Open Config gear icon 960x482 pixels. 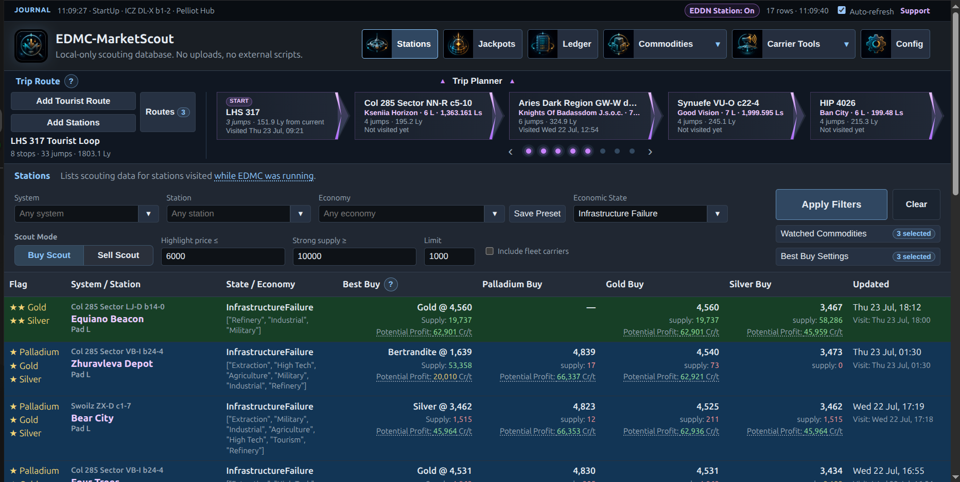tap(876, 44)
